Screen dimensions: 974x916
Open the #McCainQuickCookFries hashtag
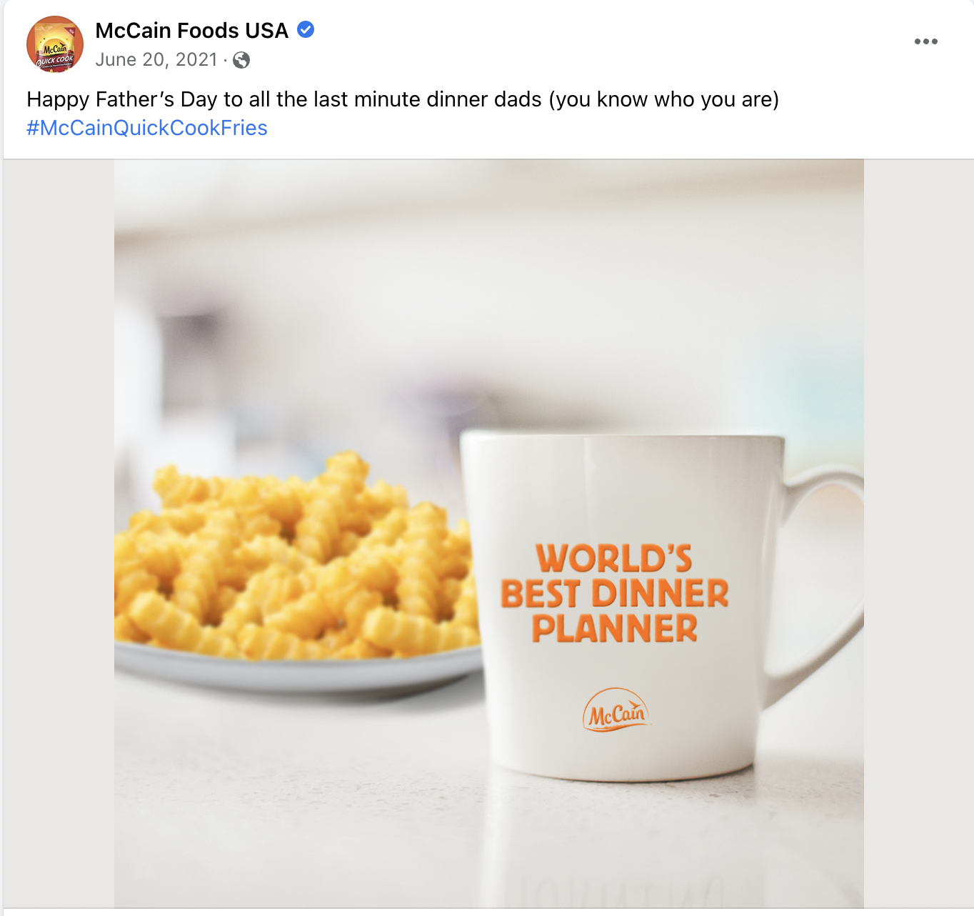(x=147, y=128)
